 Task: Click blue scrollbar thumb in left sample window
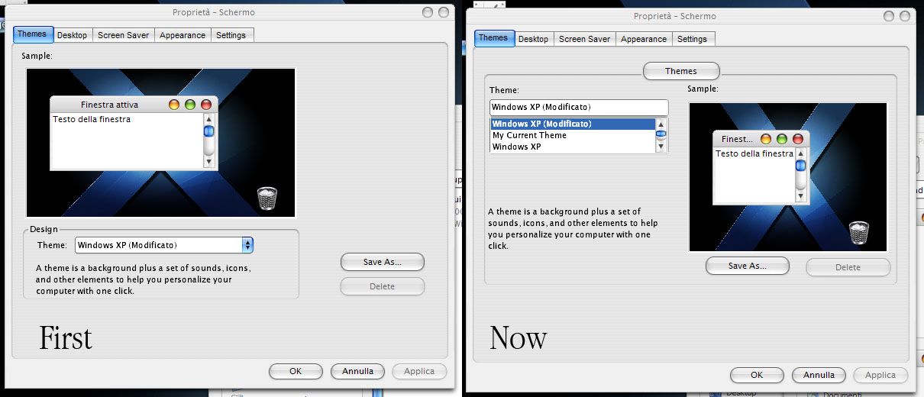[208, 131]
